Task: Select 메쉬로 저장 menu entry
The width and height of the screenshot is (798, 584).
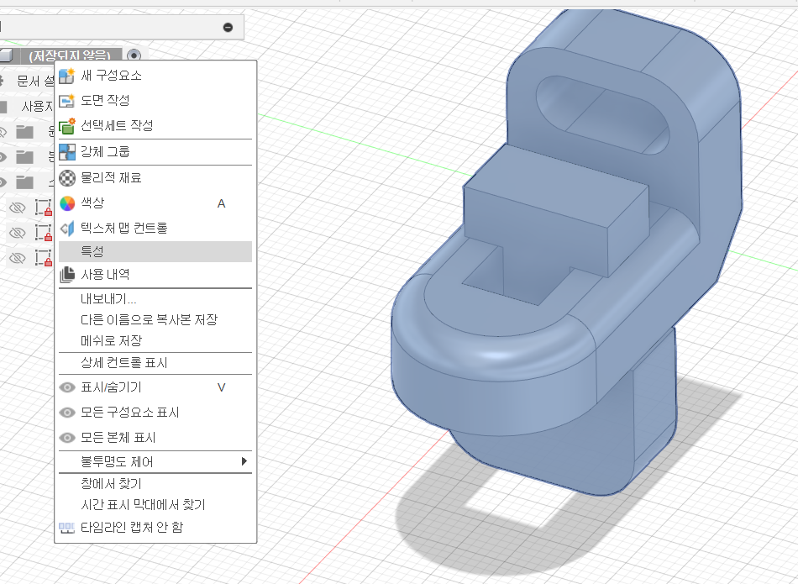Action: coord(155,340)
